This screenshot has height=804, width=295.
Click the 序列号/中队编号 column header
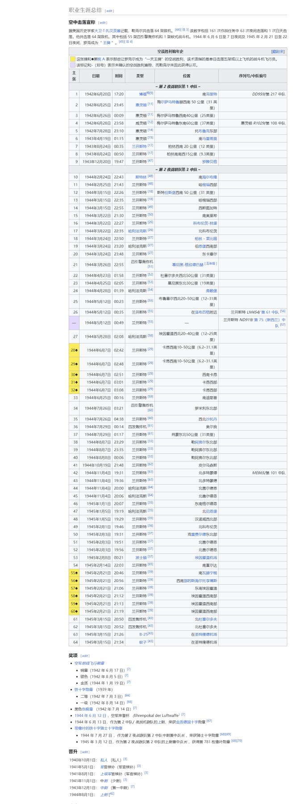pyautogui.click(x=253, y=76)
